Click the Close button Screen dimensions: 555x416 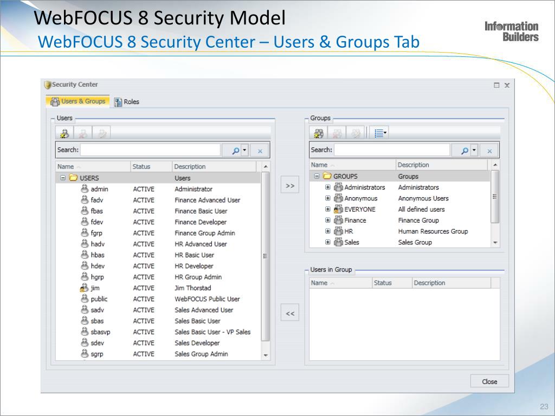[x=489, y=381]
